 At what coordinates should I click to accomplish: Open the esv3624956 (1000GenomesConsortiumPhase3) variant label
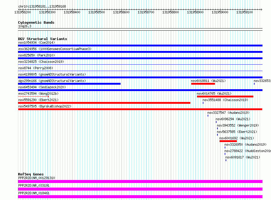point(55,49)
